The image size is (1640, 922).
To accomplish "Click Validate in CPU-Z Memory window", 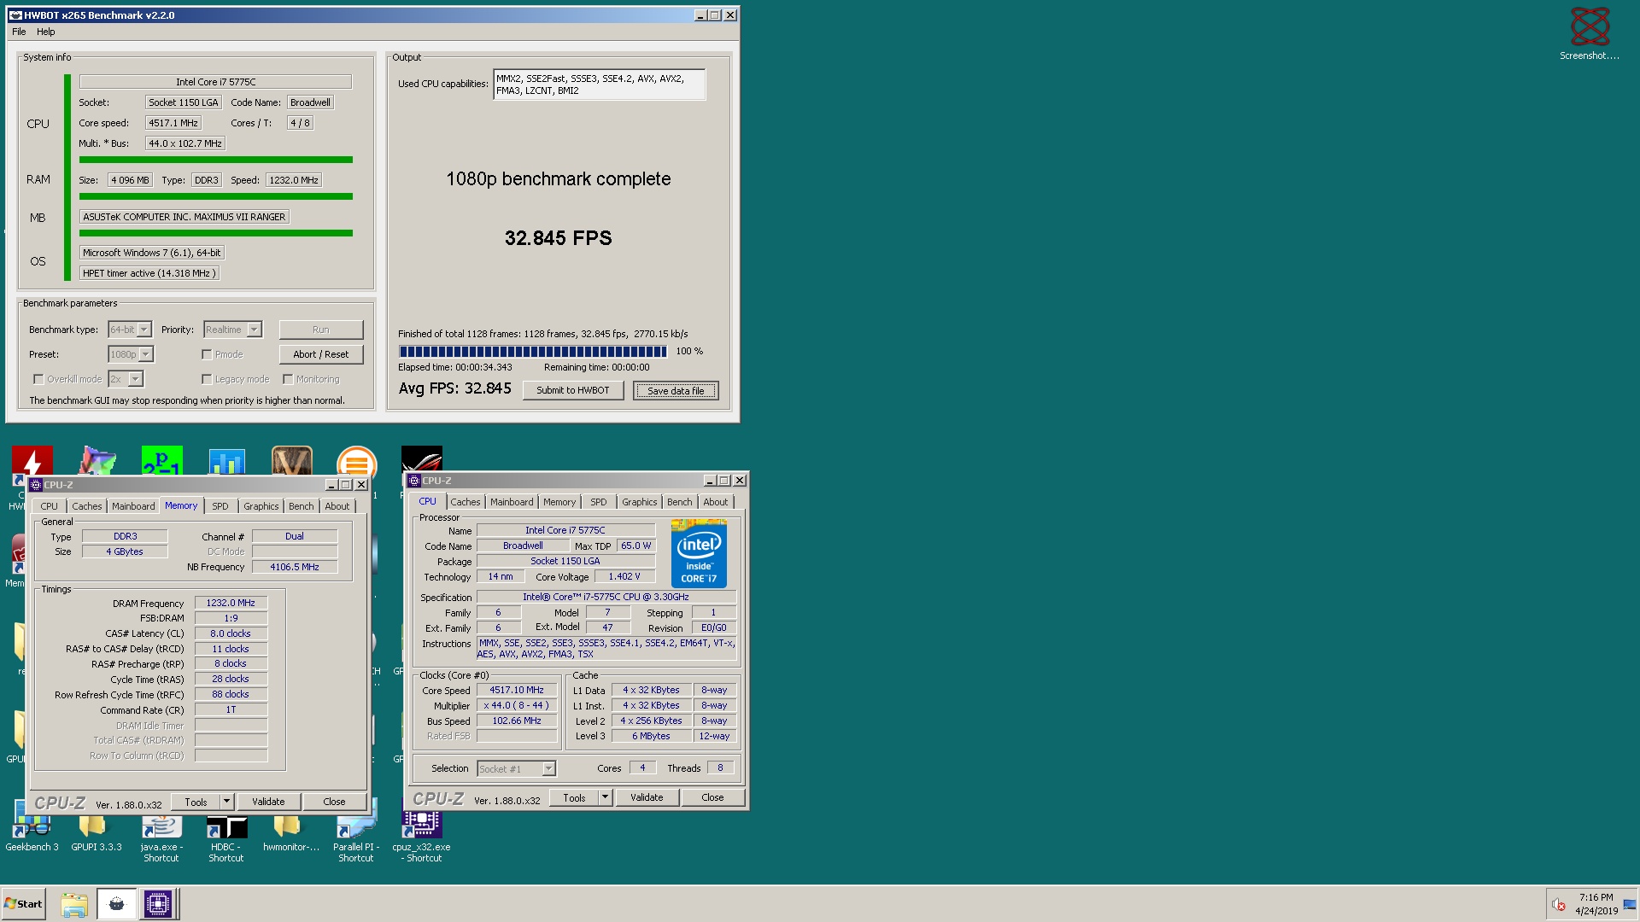I will point(268,802).
